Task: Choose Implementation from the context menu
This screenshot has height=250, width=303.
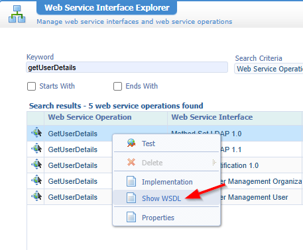Action: point(166,182)
